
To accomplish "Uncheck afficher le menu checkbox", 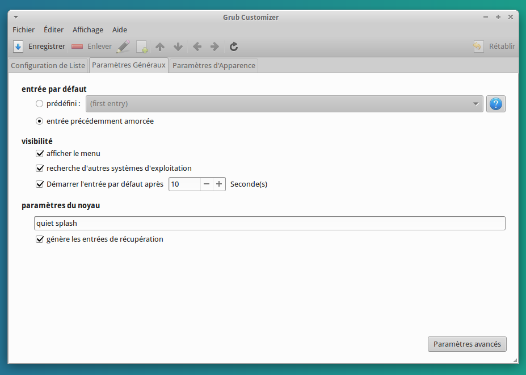I will (40, 153).
